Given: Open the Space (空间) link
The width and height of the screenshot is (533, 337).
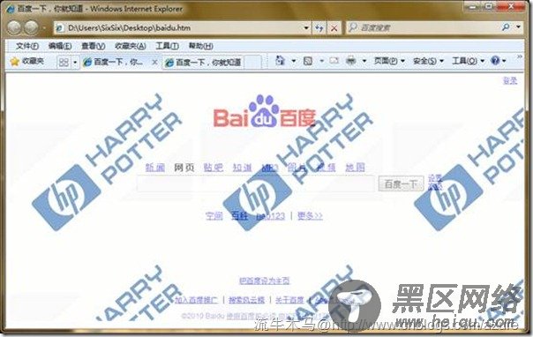Looking at the screenshot, I should click(x=214, y=216).
